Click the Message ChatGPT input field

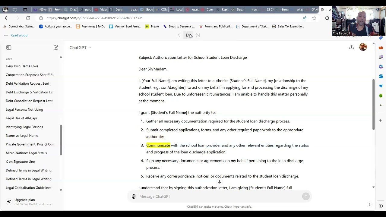coord(220,197)
